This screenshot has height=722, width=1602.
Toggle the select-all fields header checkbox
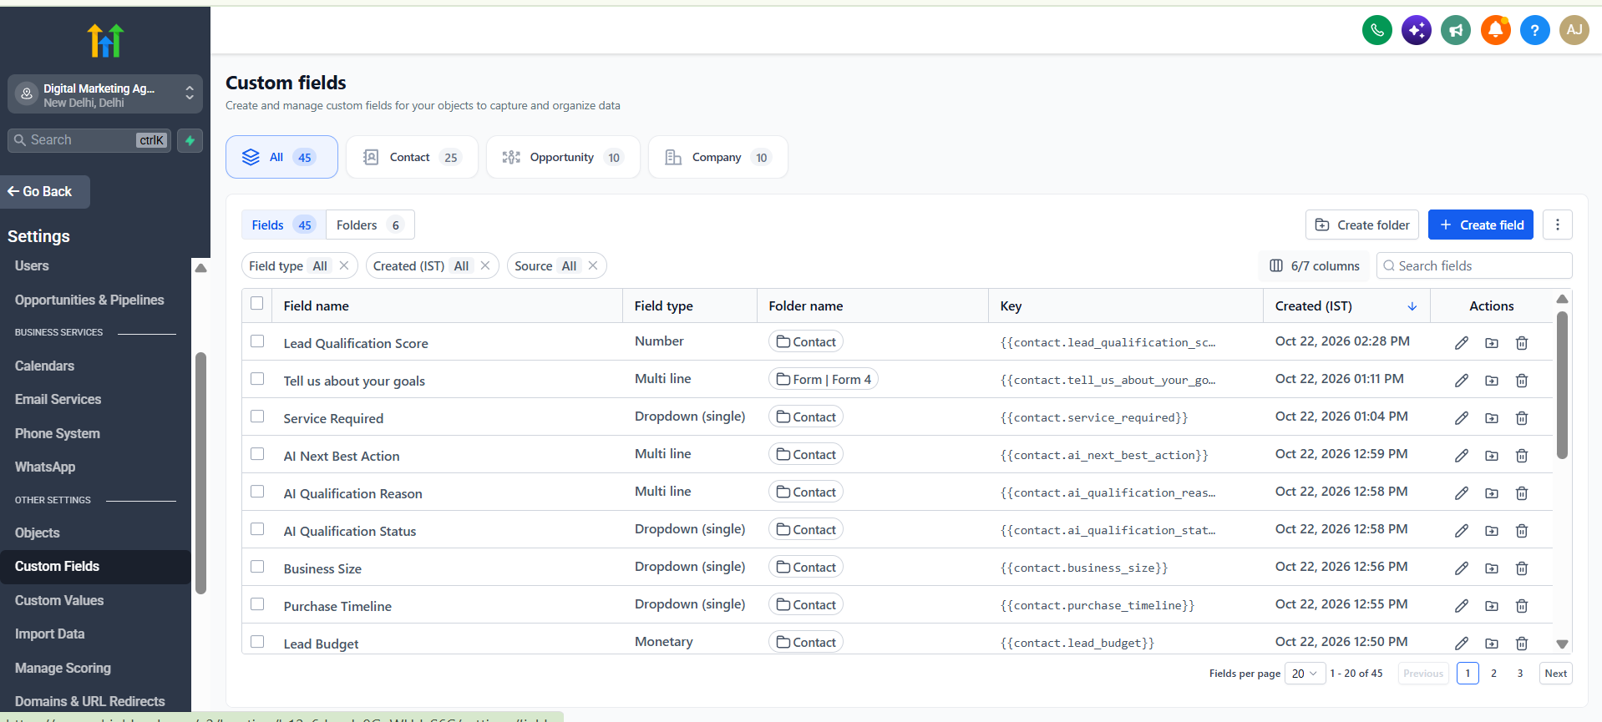pyautogui.click(x=257, y=304)
